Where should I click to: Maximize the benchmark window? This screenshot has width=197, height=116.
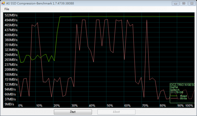click(184, 3)
